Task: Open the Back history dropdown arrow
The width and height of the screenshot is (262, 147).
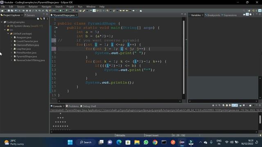Action: point(130,11)
